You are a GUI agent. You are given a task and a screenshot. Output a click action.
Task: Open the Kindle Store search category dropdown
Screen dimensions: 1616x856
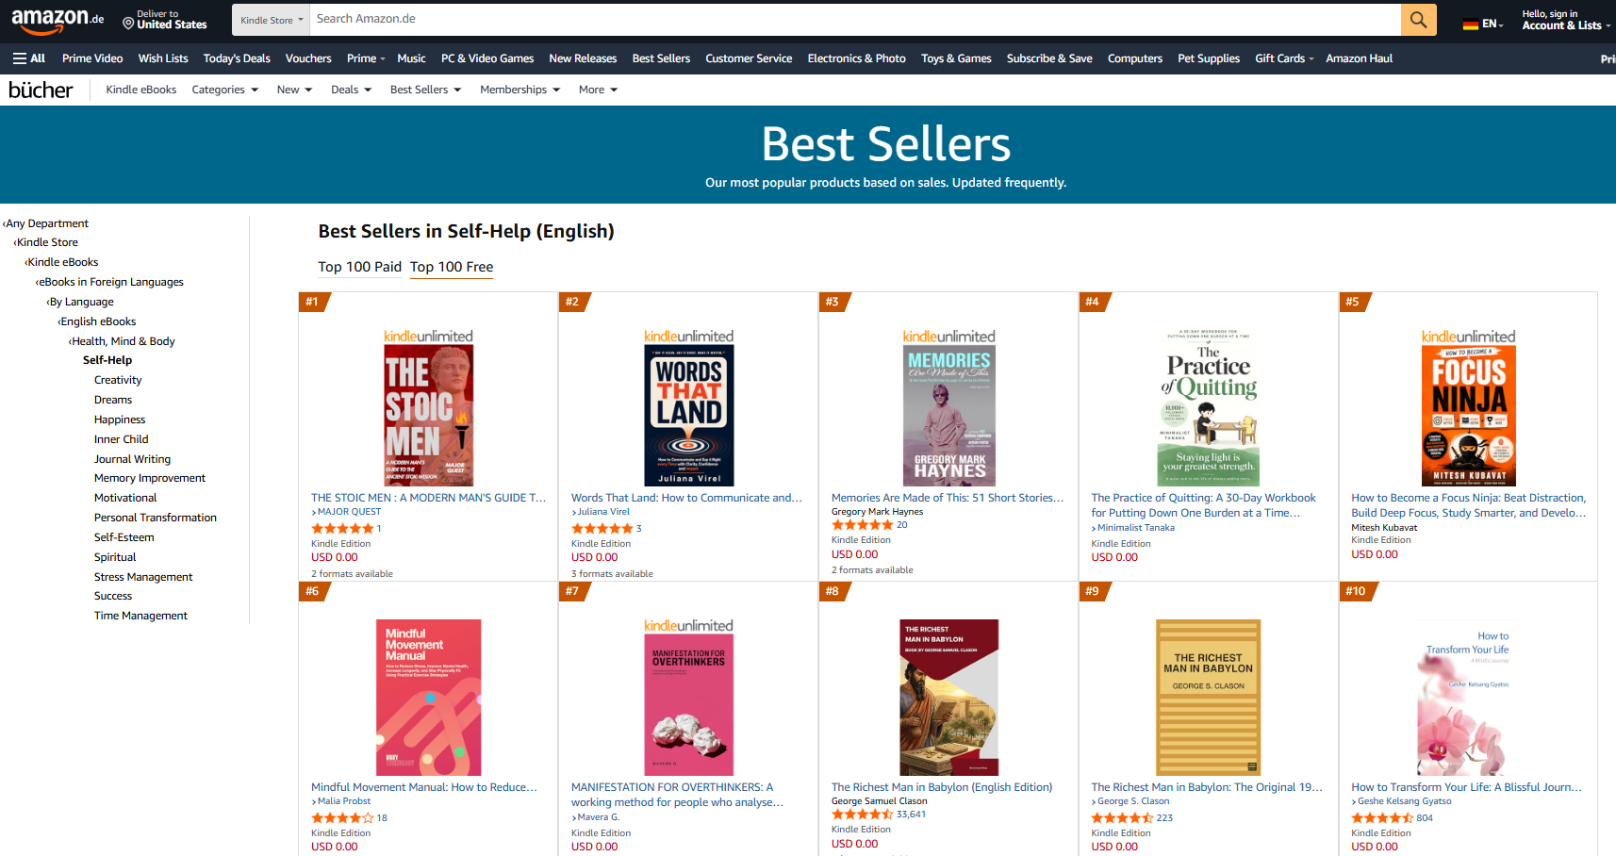coord(272,20)
